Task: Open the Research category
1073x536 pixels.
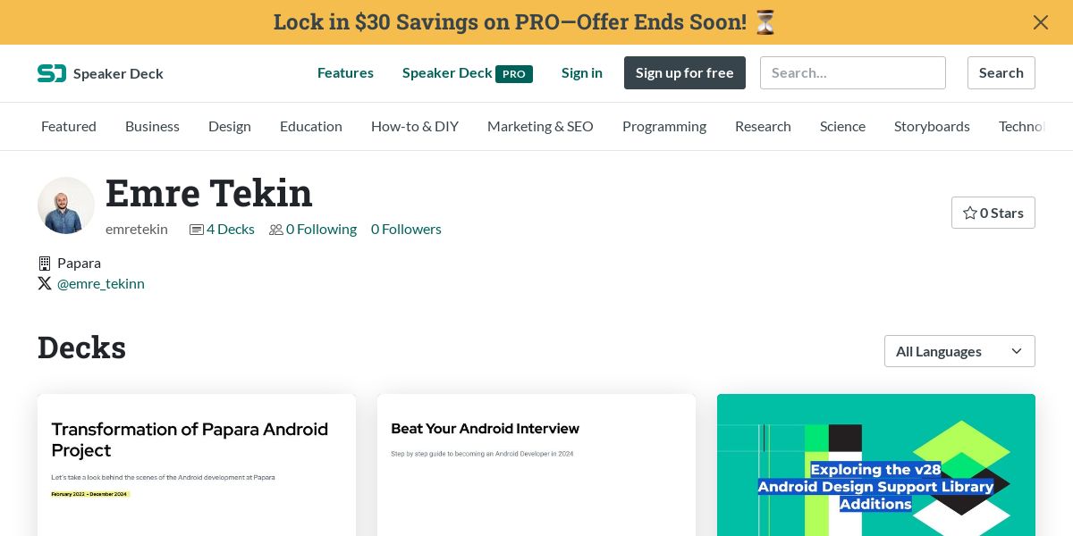Action: [x=763, y=127]
